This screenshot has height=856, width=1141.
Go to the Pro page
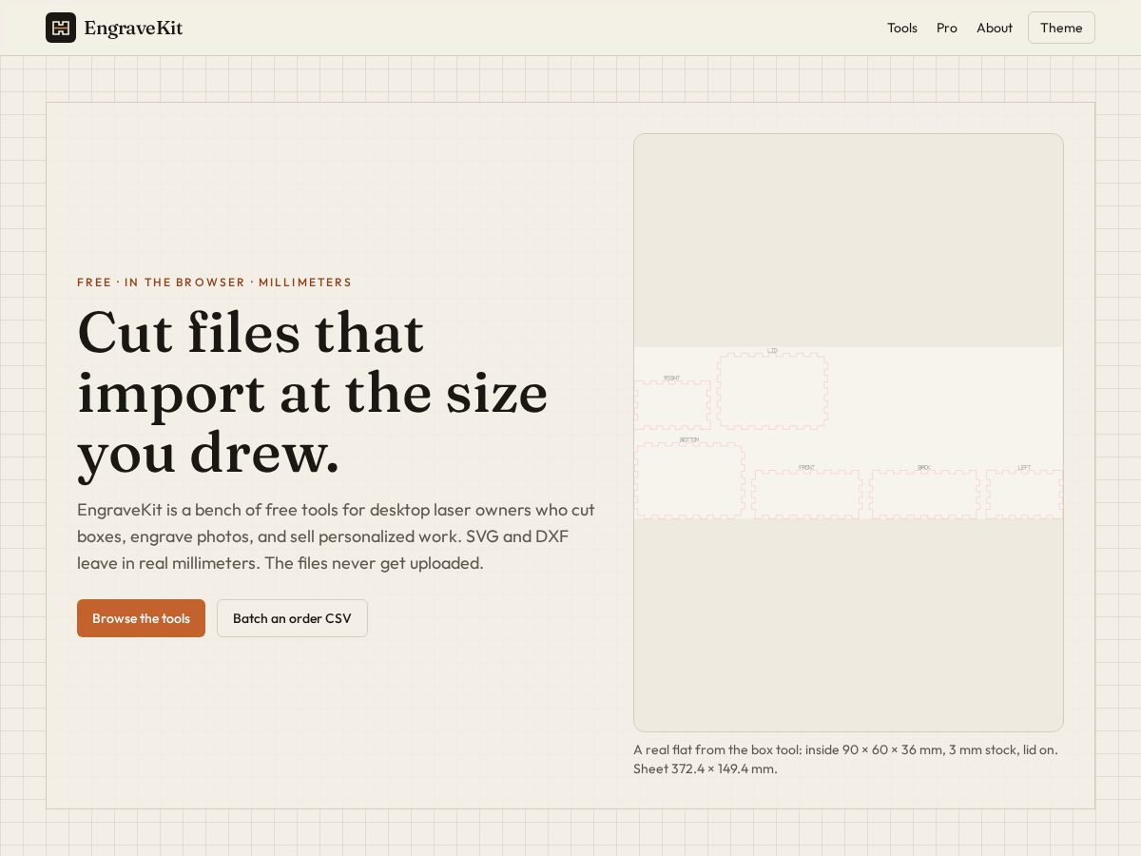tap(947, 28)
